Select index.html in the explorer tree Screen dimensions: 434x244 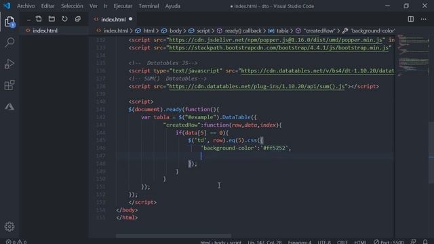pyautogui.click(x=45, y=30)
